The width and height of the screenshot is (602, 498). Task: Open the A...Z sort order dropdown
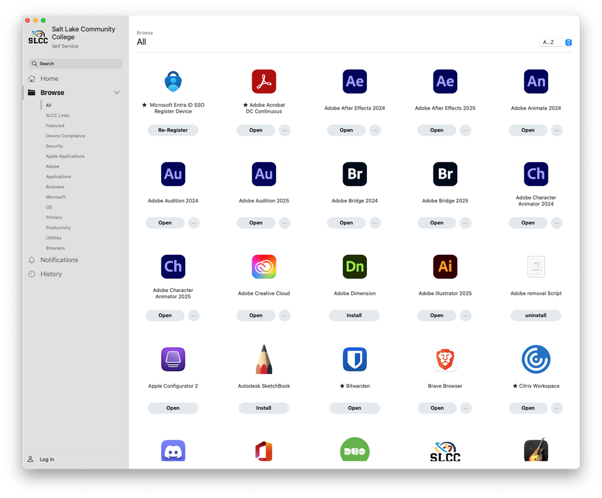coord(556,43)
